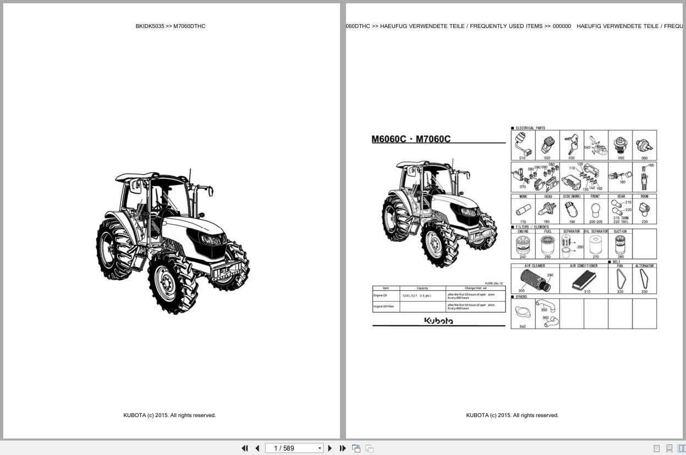This screenshot has height=455, width=686.
Task: Click the HEAD lamp part 180 cell
Action: pos(547,209)
